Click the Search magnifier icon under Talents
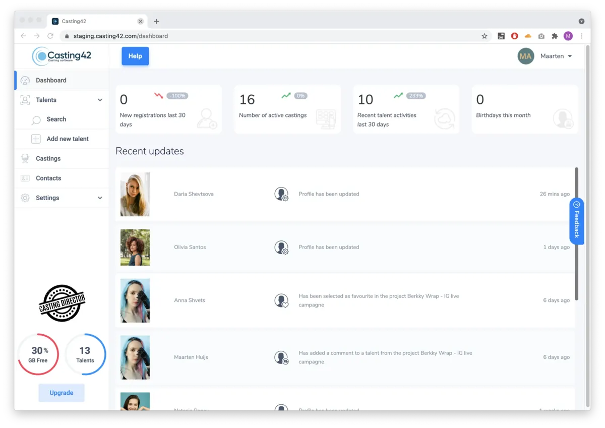The width and height of the screenshot is (605, 428). coord(36,120)
